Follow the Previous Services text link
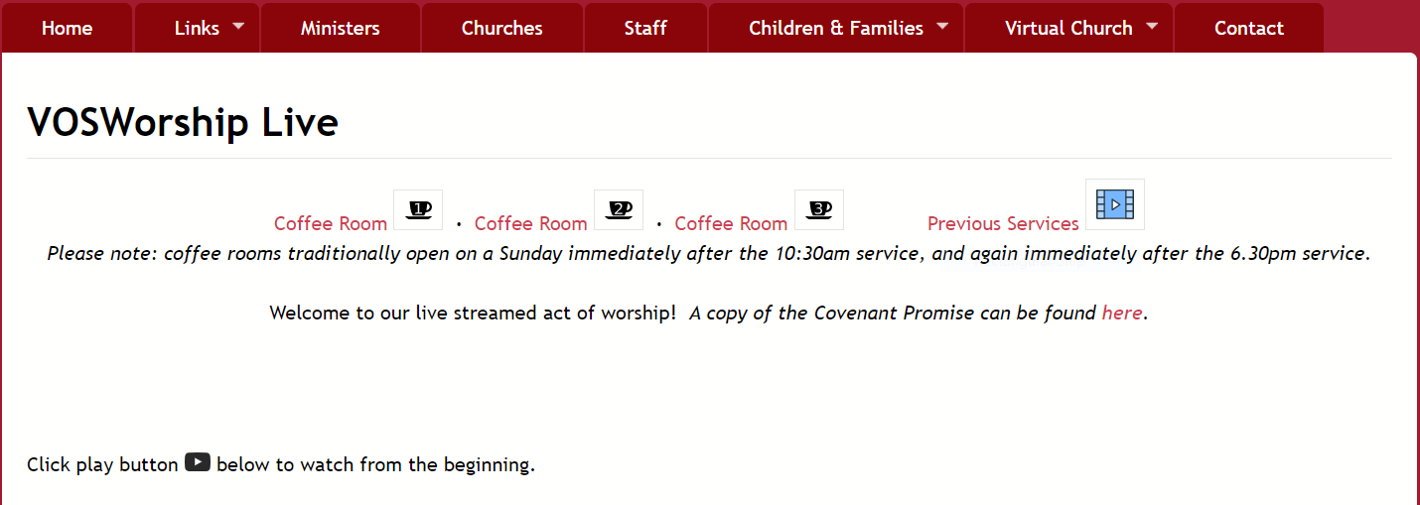The width and height of the screenshot is (1420, 505). 1003,223
